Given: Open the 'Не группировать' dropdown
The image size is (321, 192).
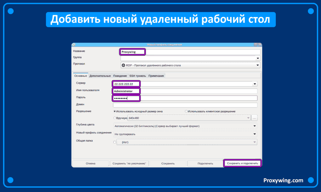Looking at the screenshot, I should [x=185, y=134].
